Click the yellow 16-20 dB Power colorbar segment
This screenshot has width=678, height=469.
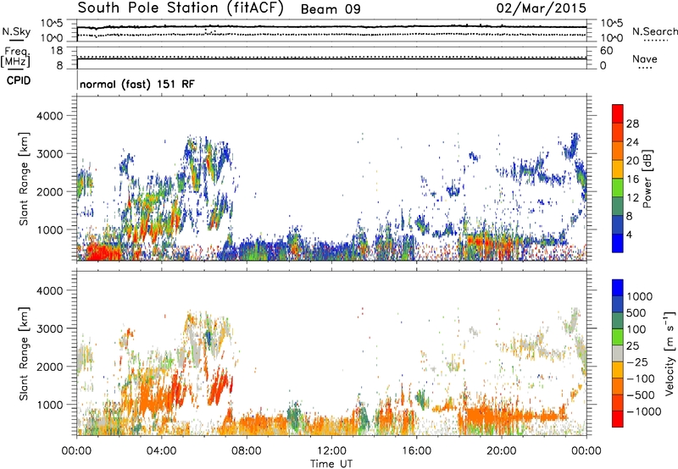point(618,169)
